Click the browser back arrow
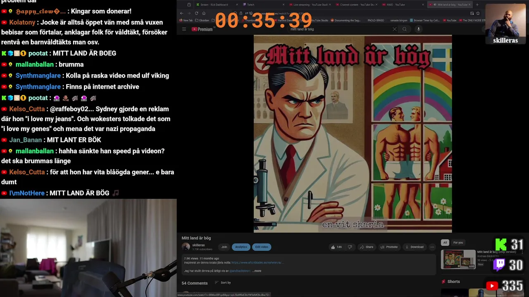The image size is (529, 297). click(x=182, y=13)
